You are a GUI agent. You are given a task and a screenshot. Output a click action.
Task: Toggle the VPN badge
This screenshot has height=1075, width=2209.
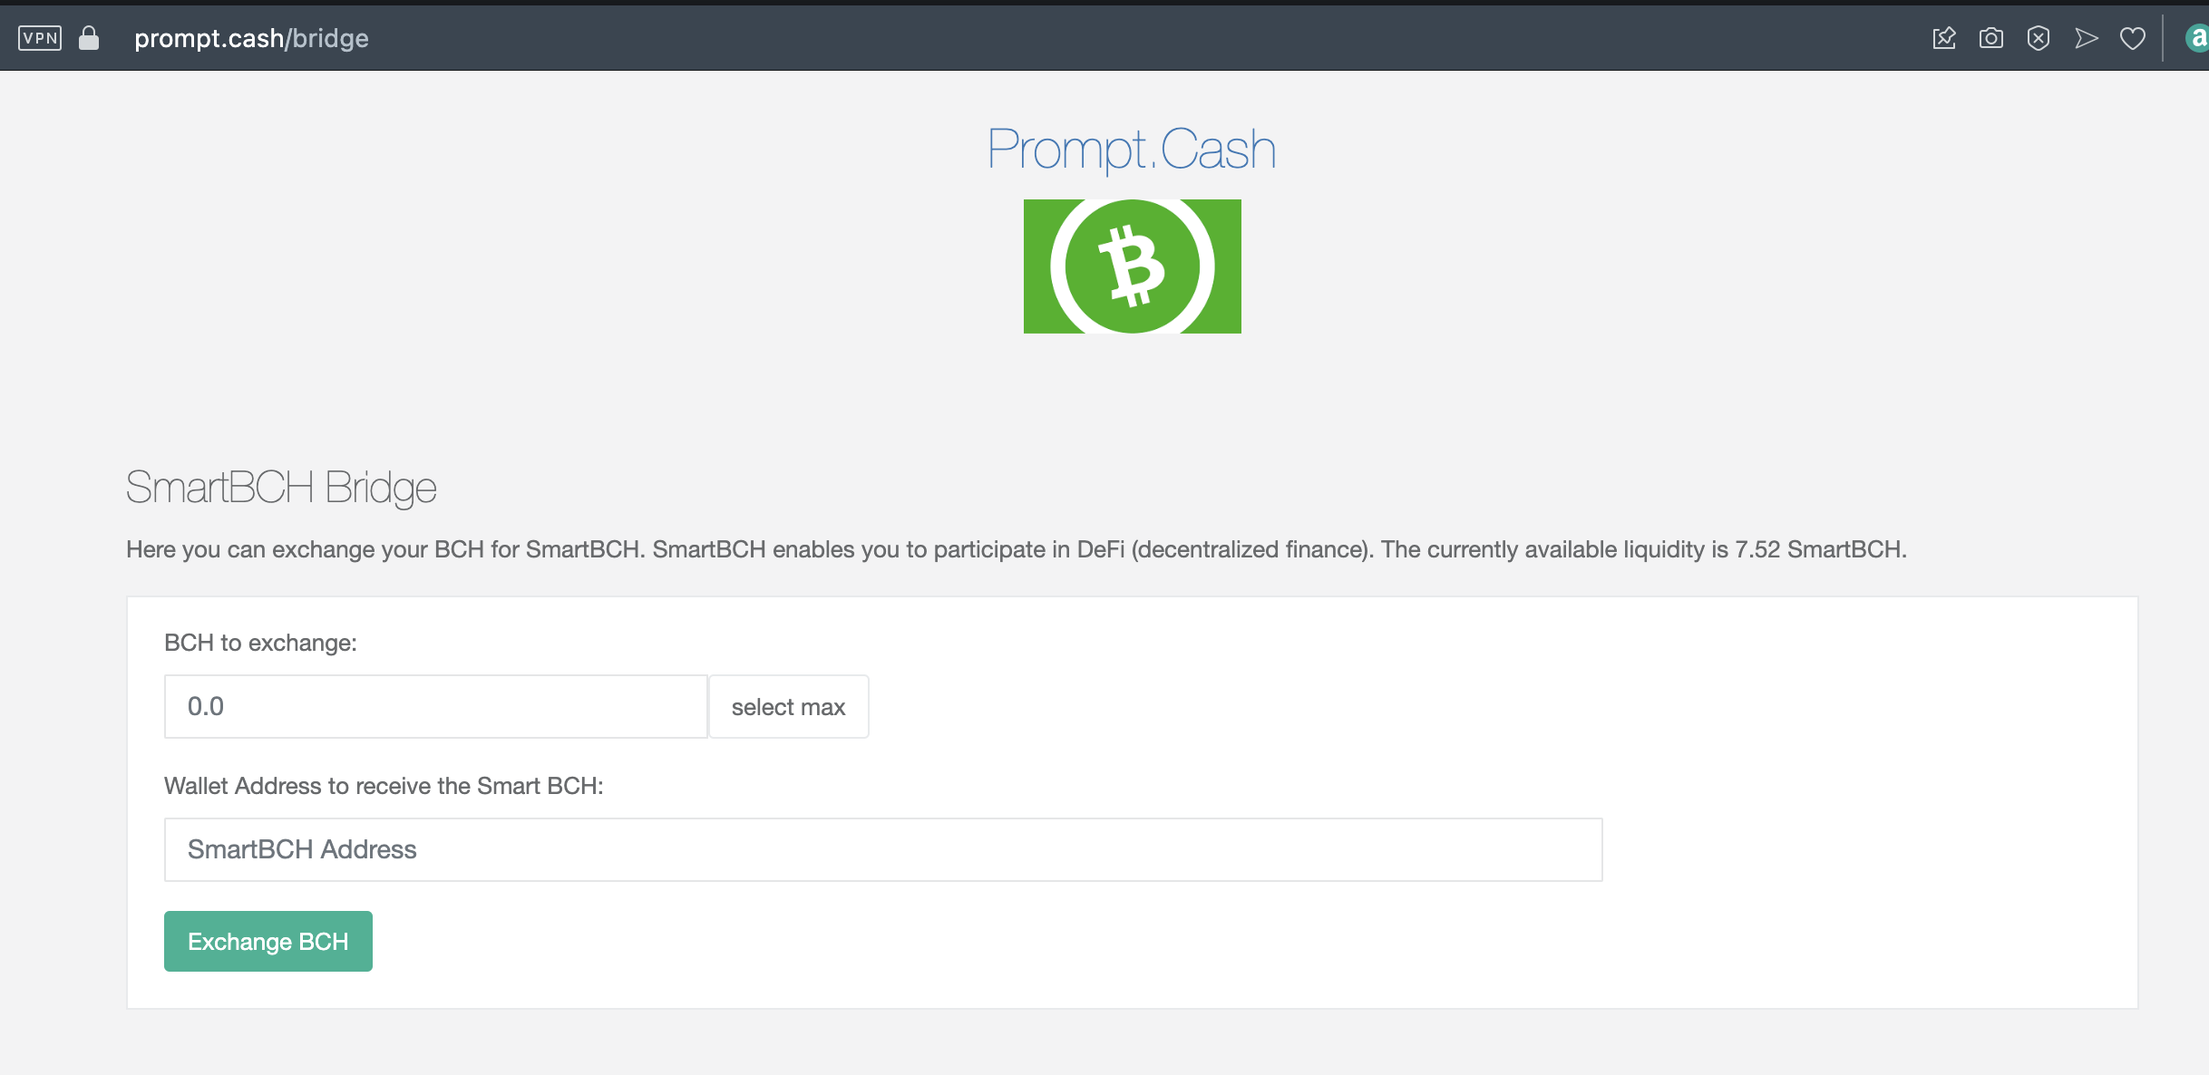point(40,38)
